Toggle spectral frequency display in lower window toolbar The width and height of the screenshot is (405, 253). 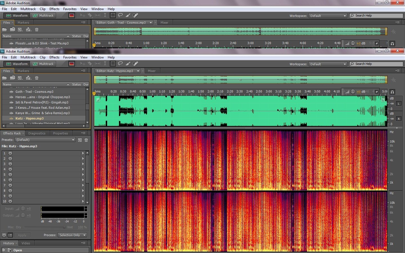[x=72, y=64]
